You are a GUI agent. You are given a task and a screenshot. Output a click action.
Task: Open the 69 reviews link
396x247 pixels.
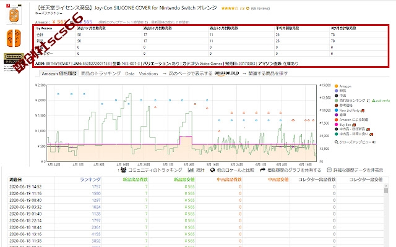tap(260, 8)
